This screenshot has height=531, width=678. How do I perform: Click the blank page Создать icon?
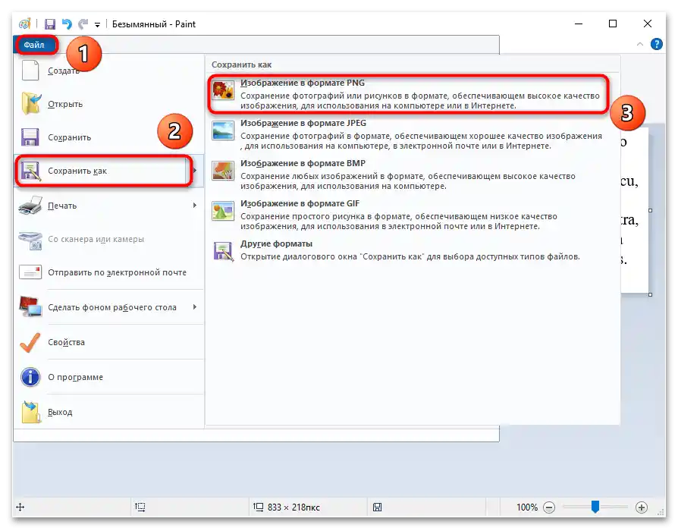point(30,70)
